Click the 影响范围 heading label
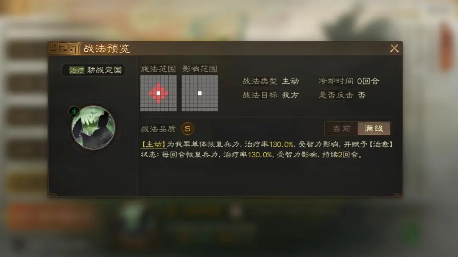The height and width of the screenshot is (257, 458). coord(200,69)
